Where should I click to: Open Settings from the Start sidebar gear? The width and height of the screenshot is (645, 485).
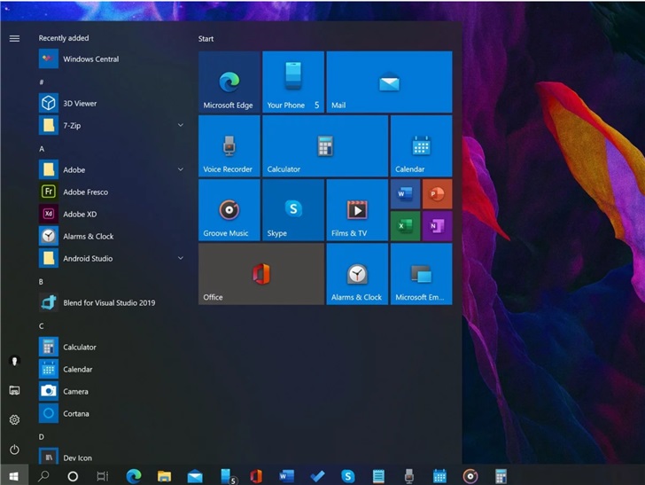click(x=14, y=419)
